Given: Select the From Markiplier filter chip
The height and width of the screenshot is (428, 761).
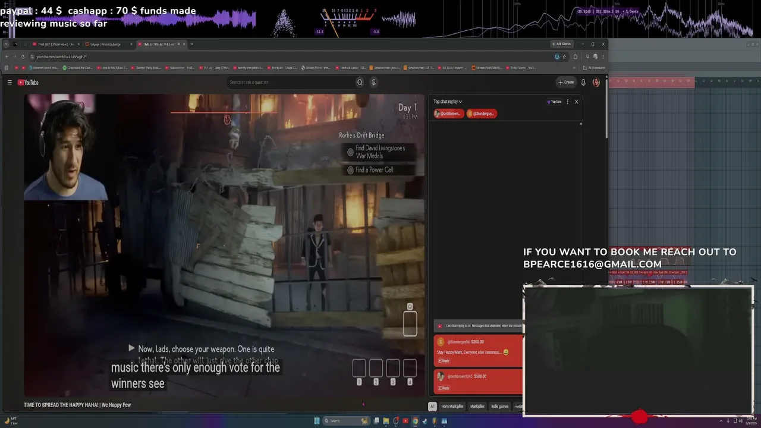Looking at the screenshot, I should 452,407.
